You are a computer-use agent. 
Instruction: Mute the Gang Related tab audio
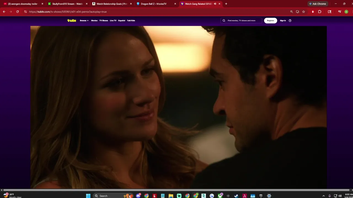[x=215, y=4]
